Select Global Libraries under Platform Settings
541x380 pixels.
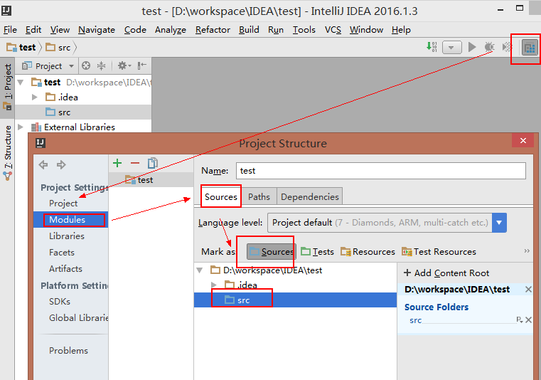(78, 318)
